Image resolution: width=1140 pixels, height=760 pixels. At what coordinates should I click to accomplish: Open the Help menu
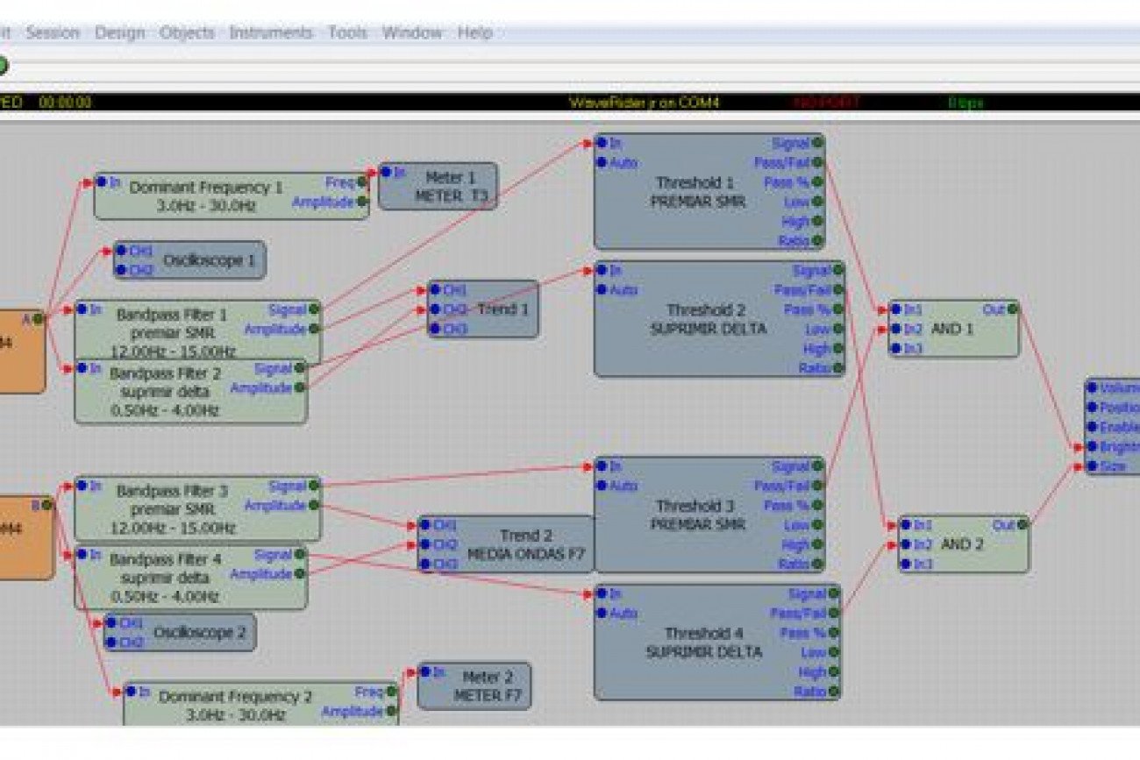point(474,33)
